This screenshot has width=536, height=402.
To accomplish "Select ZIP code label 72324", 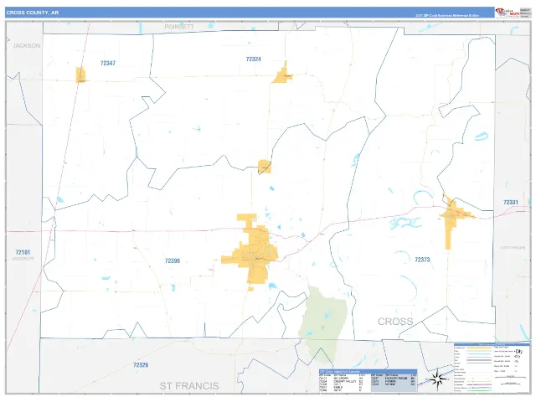I will pyautogui.click(x=253, y=59).
